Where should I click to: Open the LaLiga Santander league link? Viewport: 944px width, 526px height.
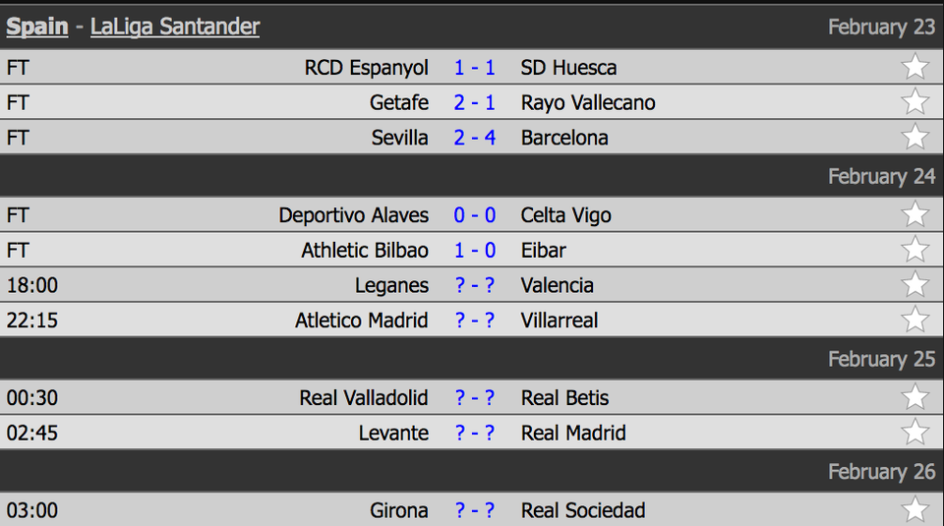[175, 28]
